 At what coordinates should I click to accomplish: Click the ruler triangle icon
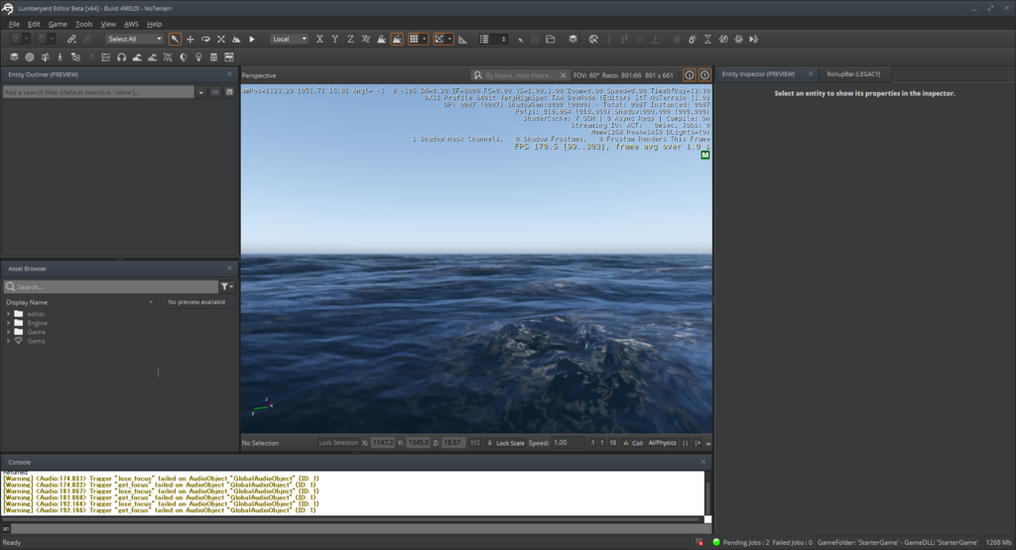click(x=462, y=40)
